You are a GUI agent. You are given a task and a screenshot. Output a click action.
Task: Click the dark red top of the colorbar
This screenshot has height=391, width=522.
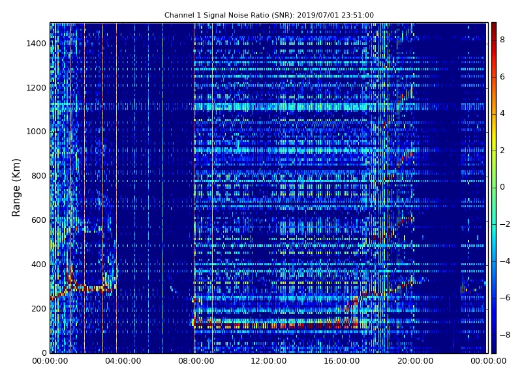(494, 28)
